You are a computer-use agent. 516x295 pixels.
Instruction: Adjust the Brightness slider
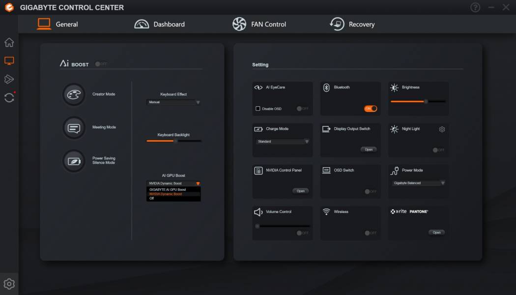pyautogui.click(x=418, y=101)
